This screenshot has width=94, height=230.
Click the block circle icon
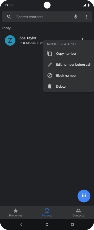[50, 75]
